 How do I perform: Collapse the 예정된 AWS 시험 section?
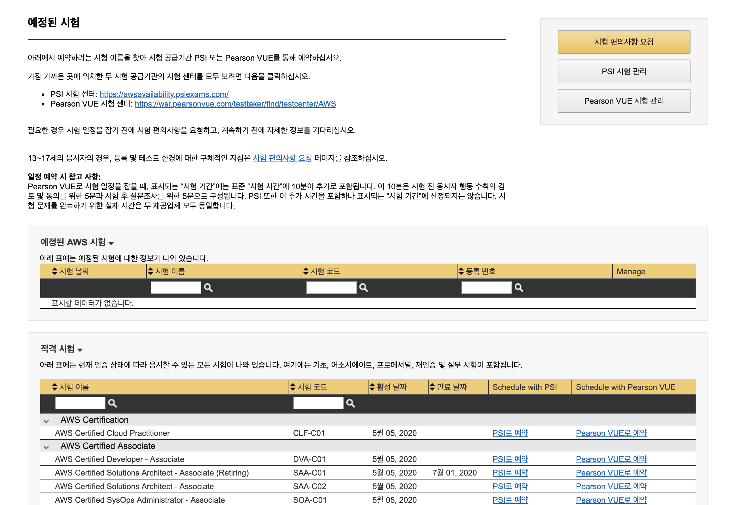[x=111, y=243]
